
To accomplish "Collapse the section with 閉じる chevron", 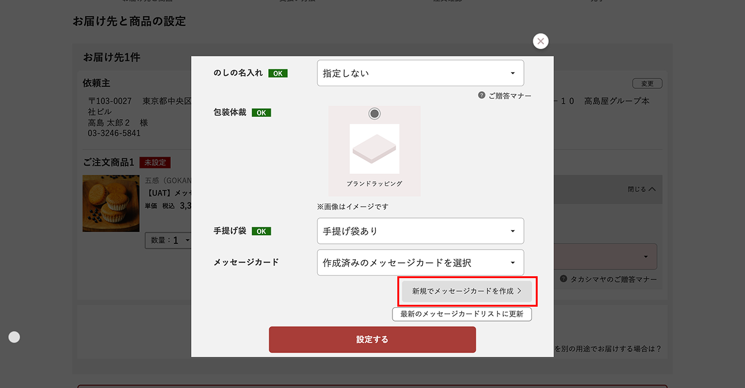I will point(641,189).
